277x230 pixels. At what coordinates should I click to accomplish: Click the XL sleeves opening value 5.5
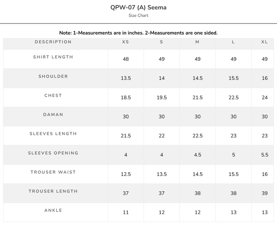[265, 155]
